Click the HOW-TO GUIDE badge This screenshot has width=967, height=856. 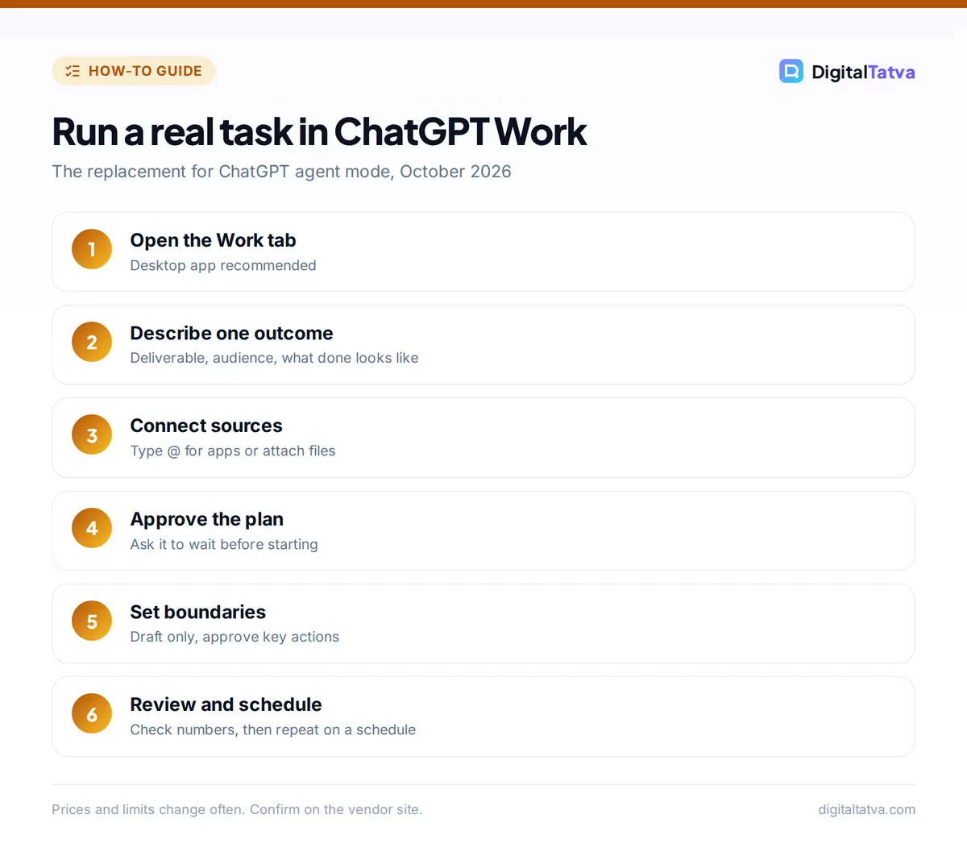[x=133, y=71]
